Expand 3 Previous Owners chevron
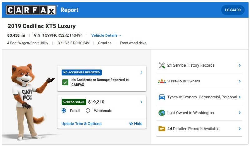 [x=240, y=81]
